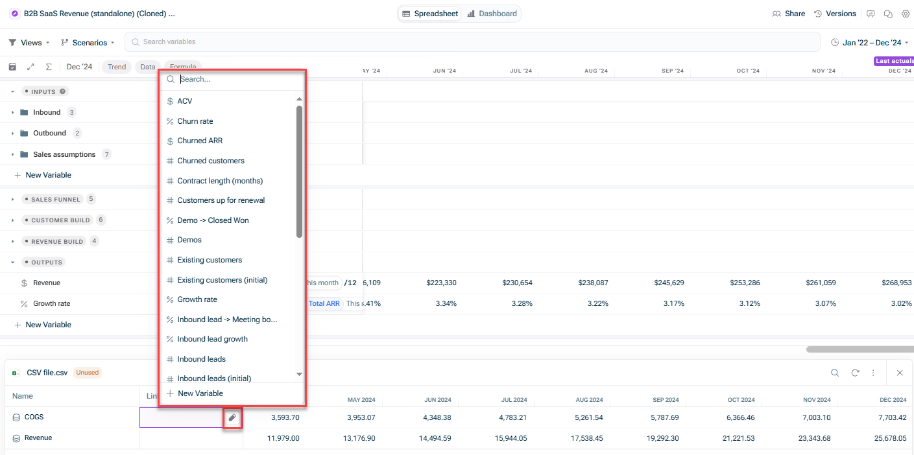Screen dimensions: 914x455
Task: Open the settings gear icon
Action: click(906, 14)
